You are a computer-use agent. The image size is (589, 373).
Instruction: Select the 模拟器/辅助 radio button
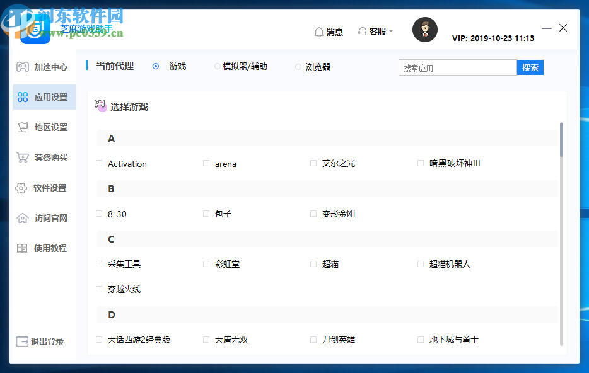(x=217, y=66)
